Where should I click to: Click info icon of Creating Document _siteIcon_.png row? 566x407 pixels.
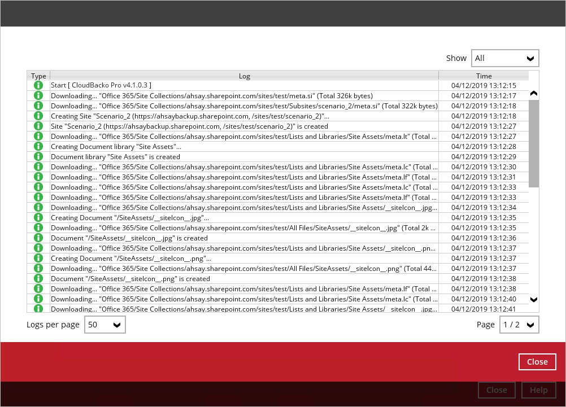tap(38, 258)
